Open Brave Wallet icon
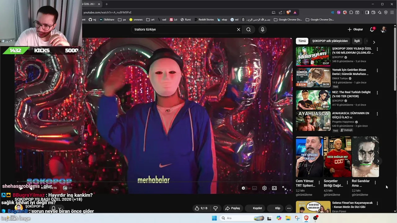The height and width of the screenshot is (223, 397). click(x=373, y=12)
